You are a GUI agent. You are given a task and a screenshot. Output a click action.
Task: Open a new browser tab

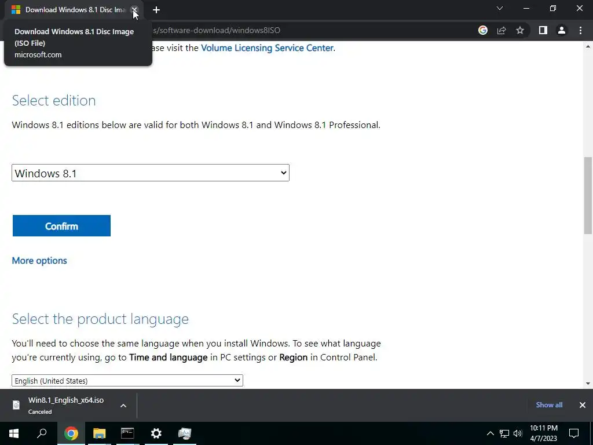click(x=156, y=10)
